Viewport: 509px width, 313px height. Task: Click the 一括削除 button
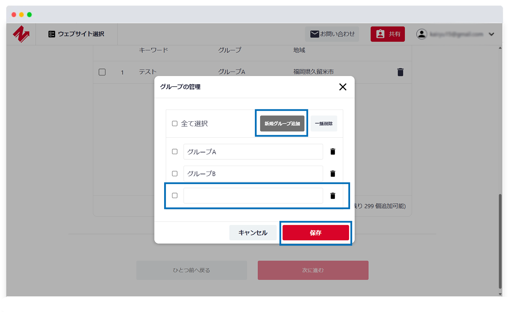[x=324, y=123]
